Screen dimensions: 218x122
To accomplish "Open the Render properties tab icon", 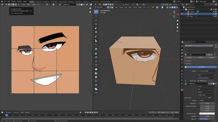I will tap(182, 50).
